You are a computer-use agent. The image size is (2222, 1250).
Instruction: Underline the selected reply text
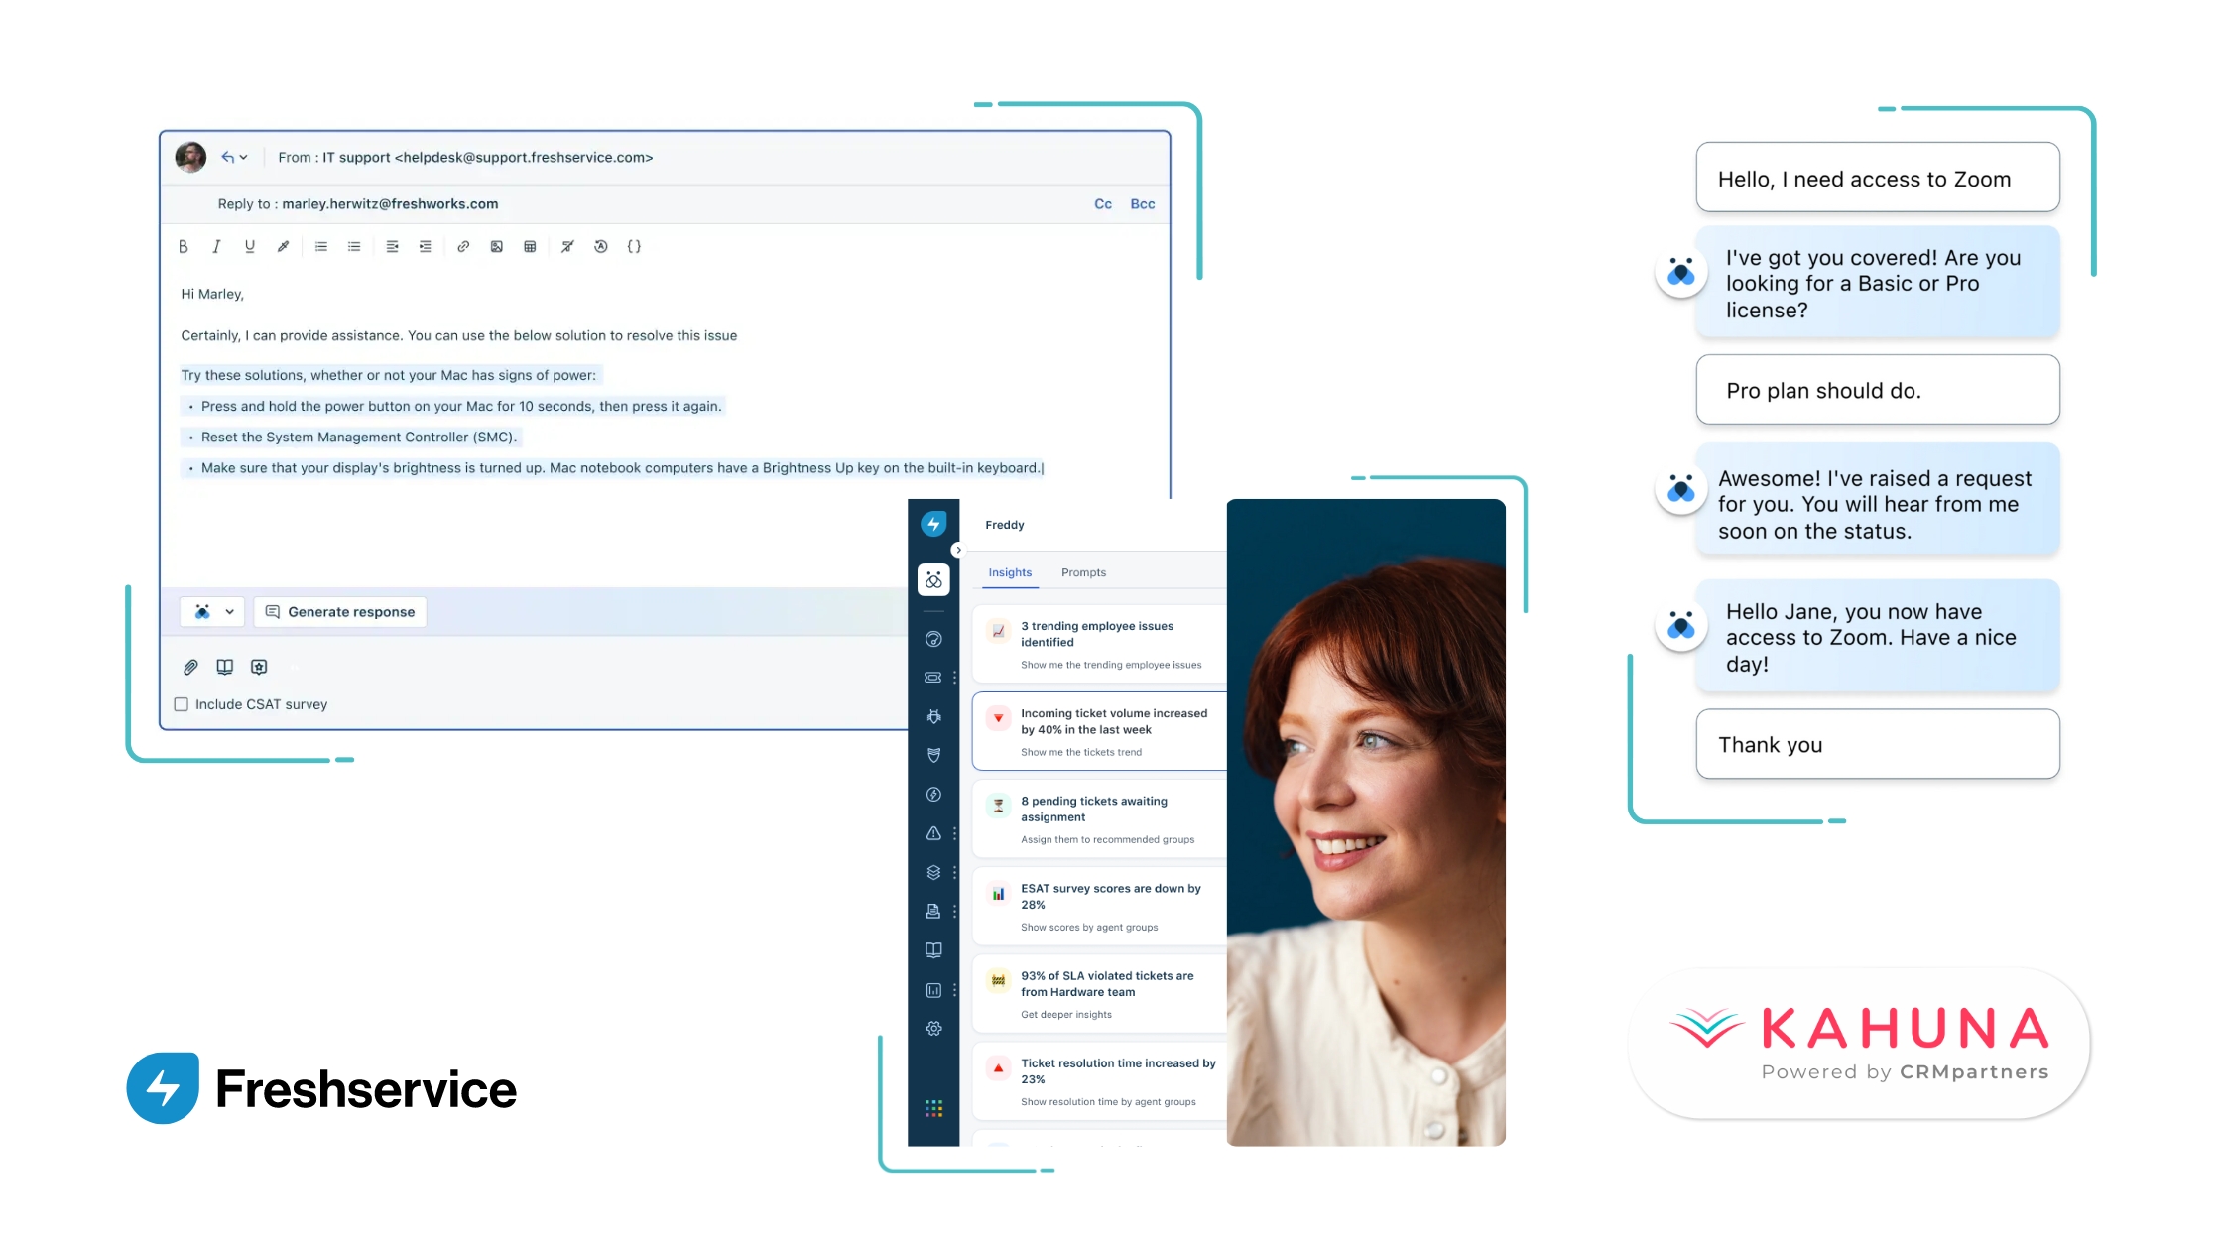[x=249, y=247]
